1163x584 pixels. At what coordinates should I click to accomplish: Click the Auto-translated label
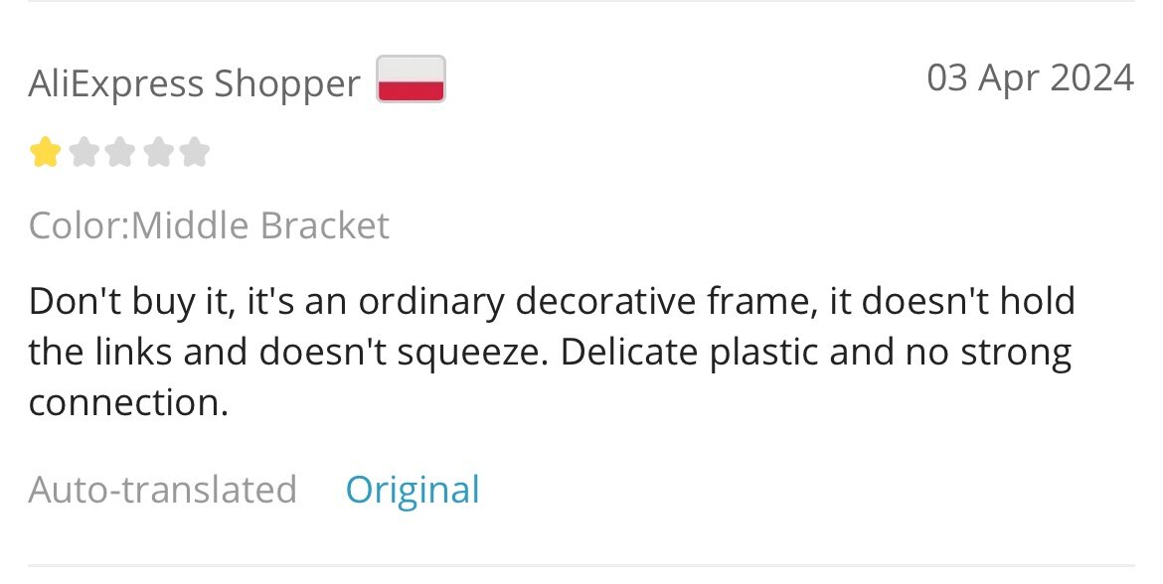pyautogui.click(x=162, y=490)
